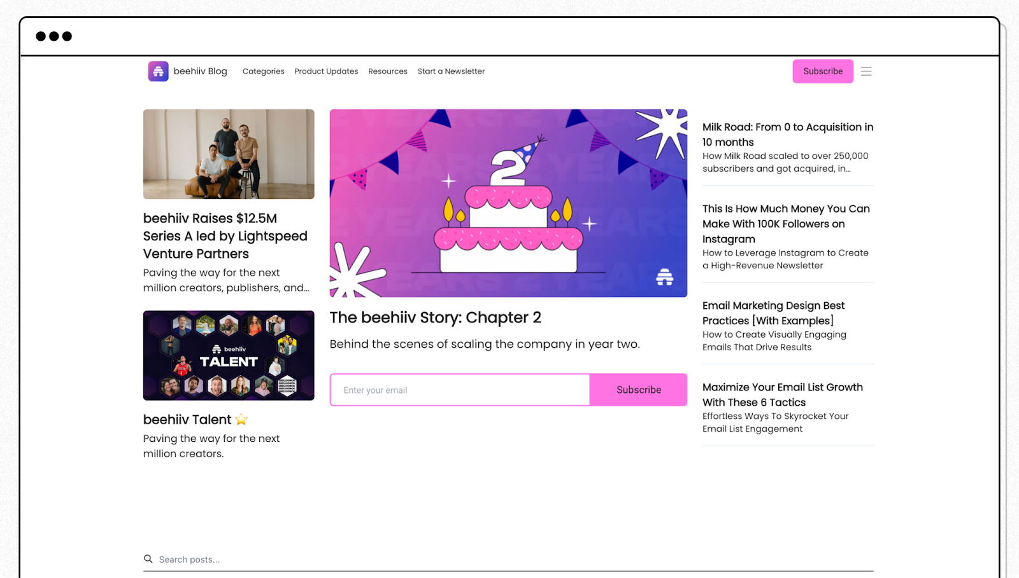Open 'This Is How Much Money' Instagram article

pos(786,224)
